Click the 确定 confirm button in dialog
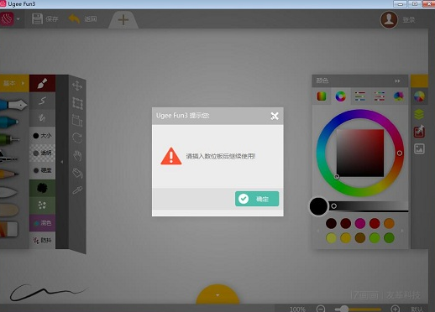Viewport: 435px width, 312px height. pyautogui.click(x=257, y=199)
